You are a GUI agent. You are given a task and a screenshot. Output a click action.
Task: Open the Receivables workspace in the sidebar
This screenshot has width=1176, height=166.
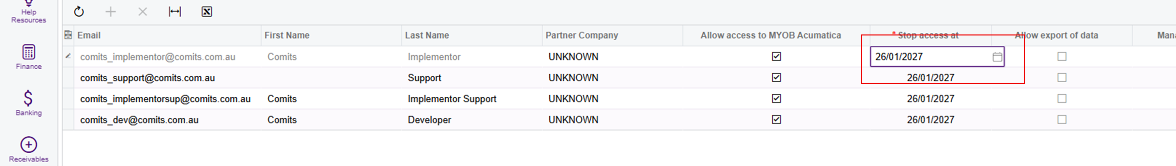(x=28, y=150)
